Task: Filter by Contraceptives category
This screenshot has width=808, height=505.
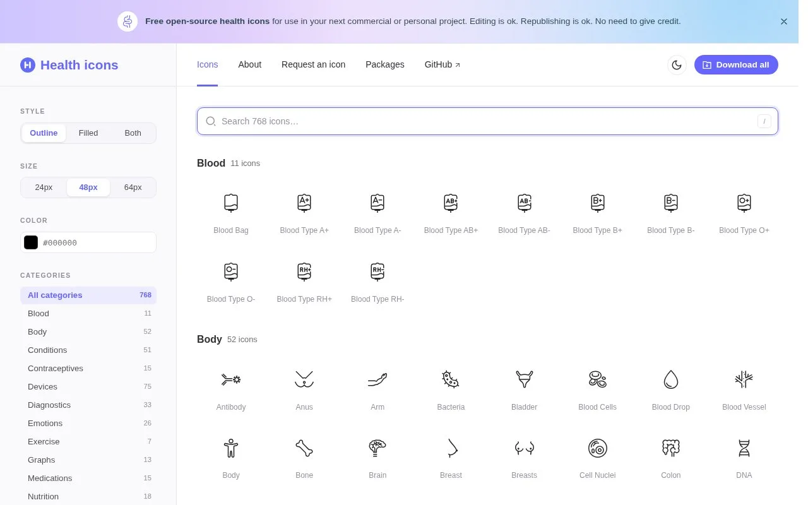Action: click(88, 369)
